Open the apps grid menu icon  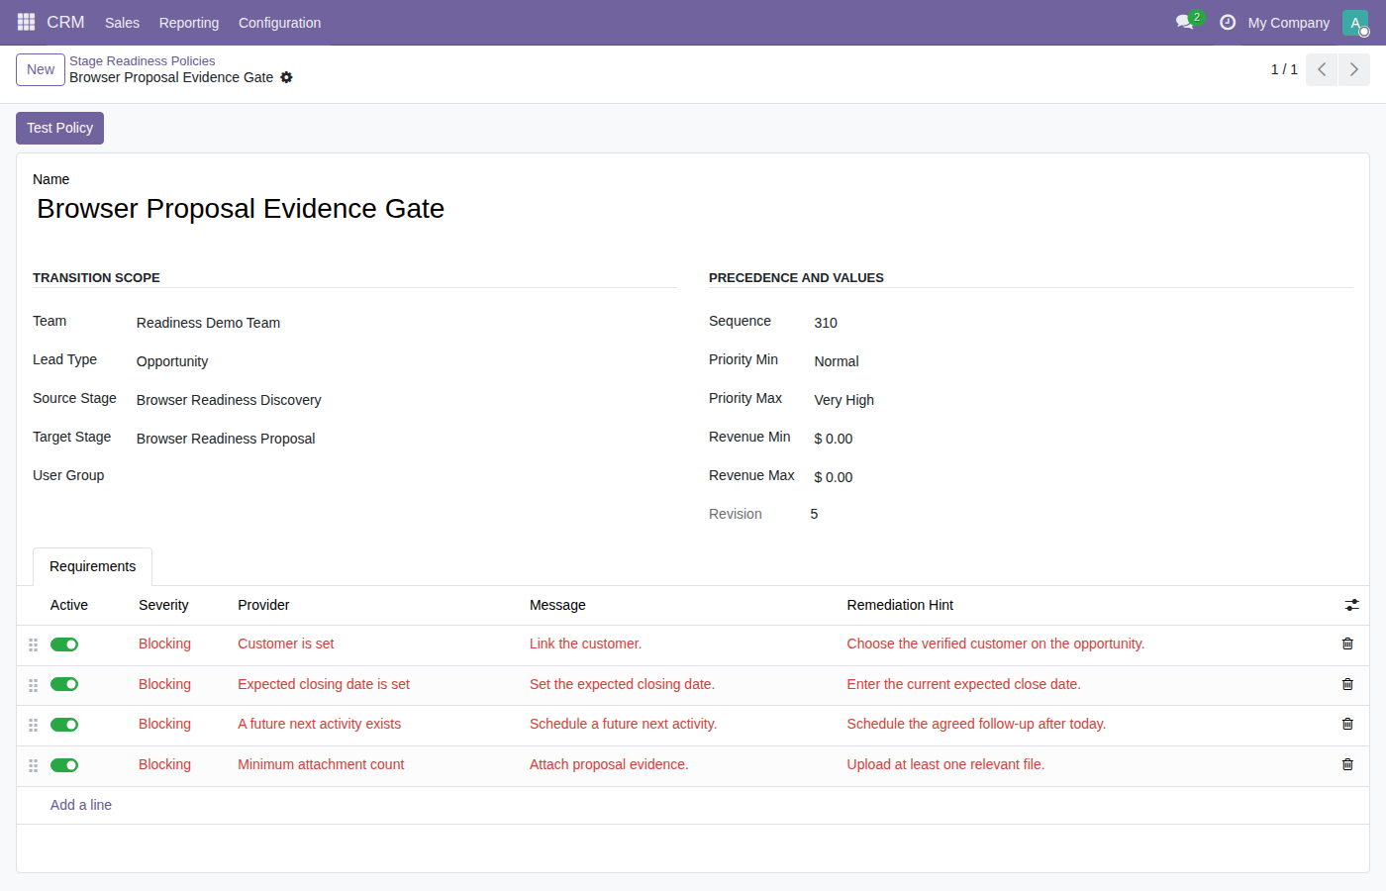(27, 22)
